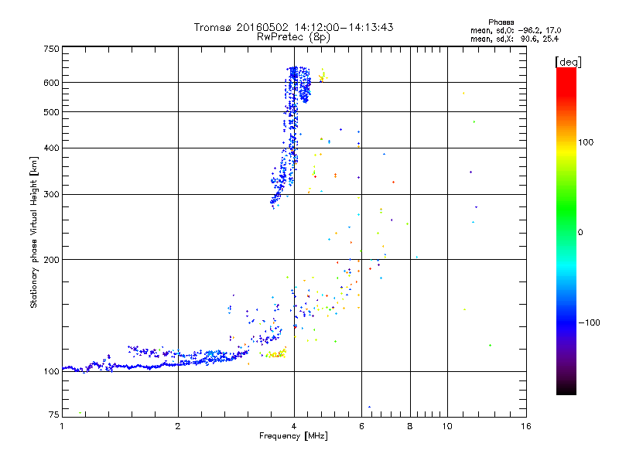Select the 'mean, sd,X: 90.6, 25.4' text

pos(515,39)
